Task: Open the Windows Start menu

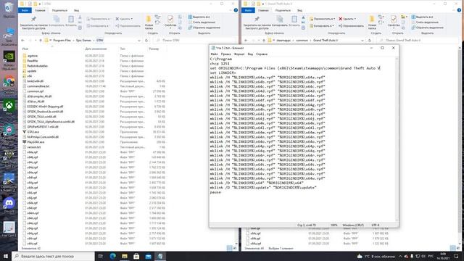Action: point(6,256)
